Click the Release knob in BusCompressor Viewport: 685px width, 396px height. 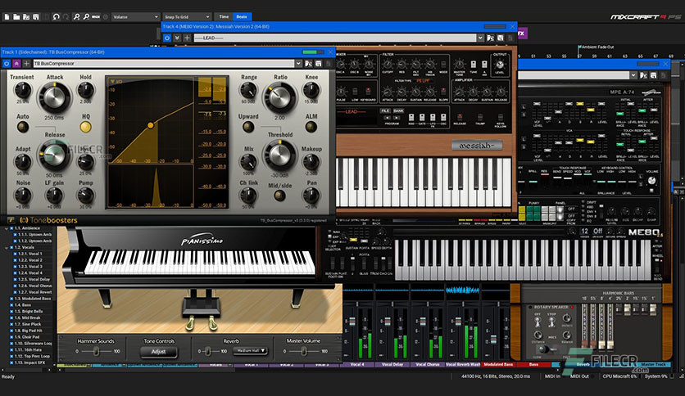[x=55, y=155]
